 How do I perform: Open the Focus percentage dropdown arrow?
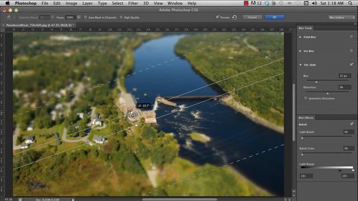tap(78, 17)
